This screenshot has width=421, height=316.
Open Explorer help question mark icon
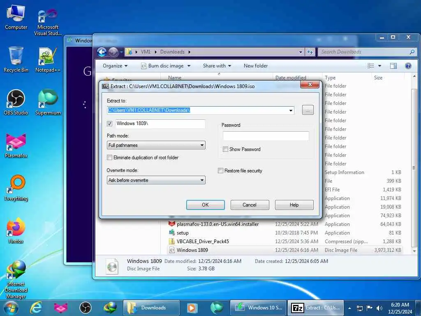[x=408, y=66]
